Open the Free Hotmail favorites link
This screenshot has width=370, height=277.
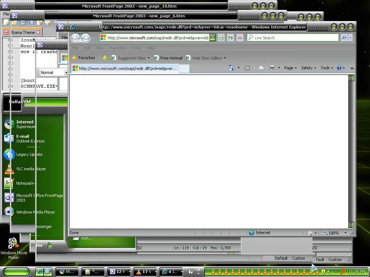[168, 58]
